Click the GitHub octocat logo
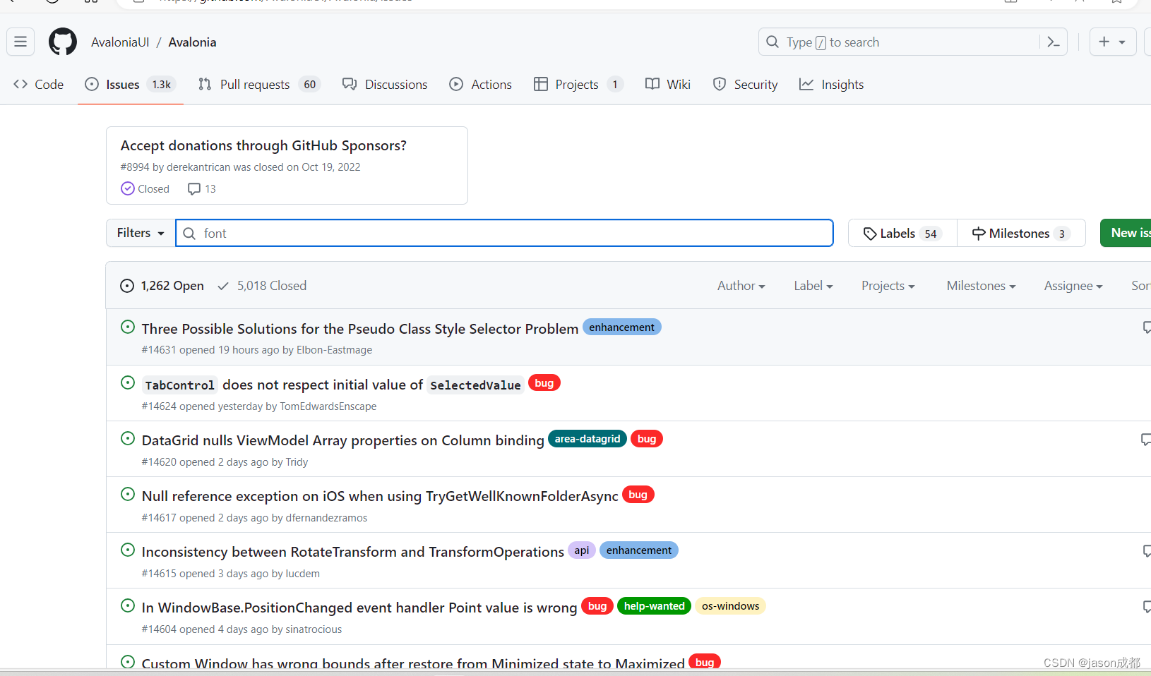This screenshot has width=1151, height=676. pos(63,42)
